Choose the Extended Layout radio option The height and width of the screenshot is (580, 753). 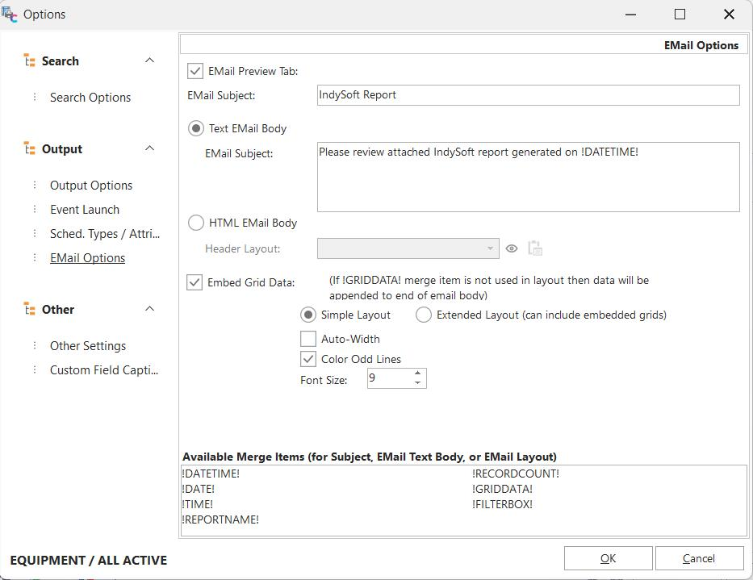(x=424, y=315)
